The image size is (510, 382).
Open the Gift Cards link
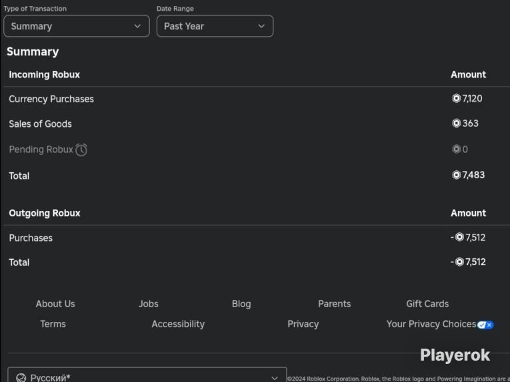click(x=427, y=304)
